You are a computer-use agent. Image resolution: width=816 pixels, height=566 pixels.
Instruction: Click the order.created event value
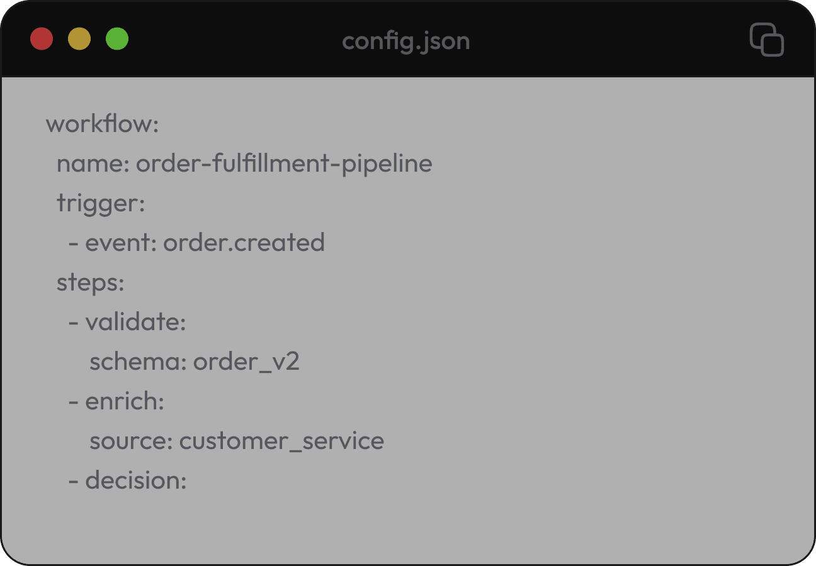click(x=244, y=243)
